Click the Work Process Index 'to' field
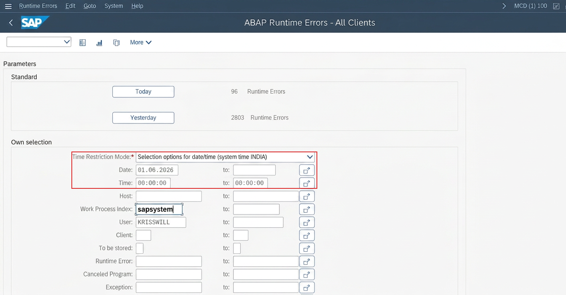 coord(256,209)
